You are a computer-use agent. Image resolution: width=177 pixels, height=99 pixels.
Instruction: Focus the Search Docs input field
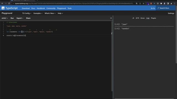click(x=165, y=8)
